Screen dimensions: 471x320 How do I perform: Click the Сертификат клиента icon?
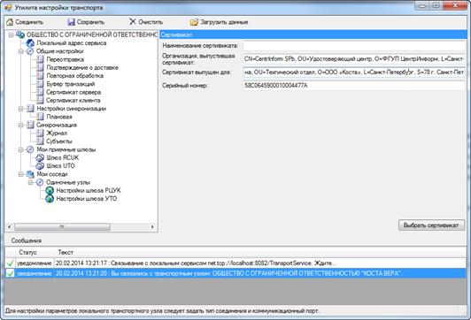[x=40, y=100]
